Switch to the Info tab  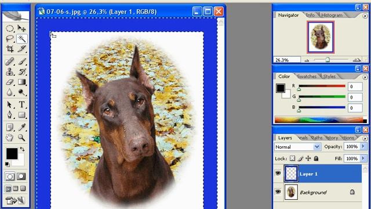tap(310, 15)
